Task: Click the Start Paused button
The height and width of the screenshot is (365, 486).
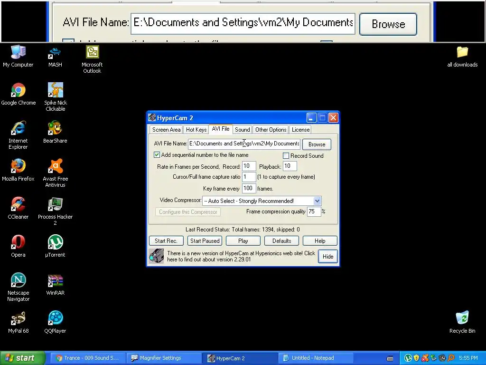Action: (x=205, y=241)
